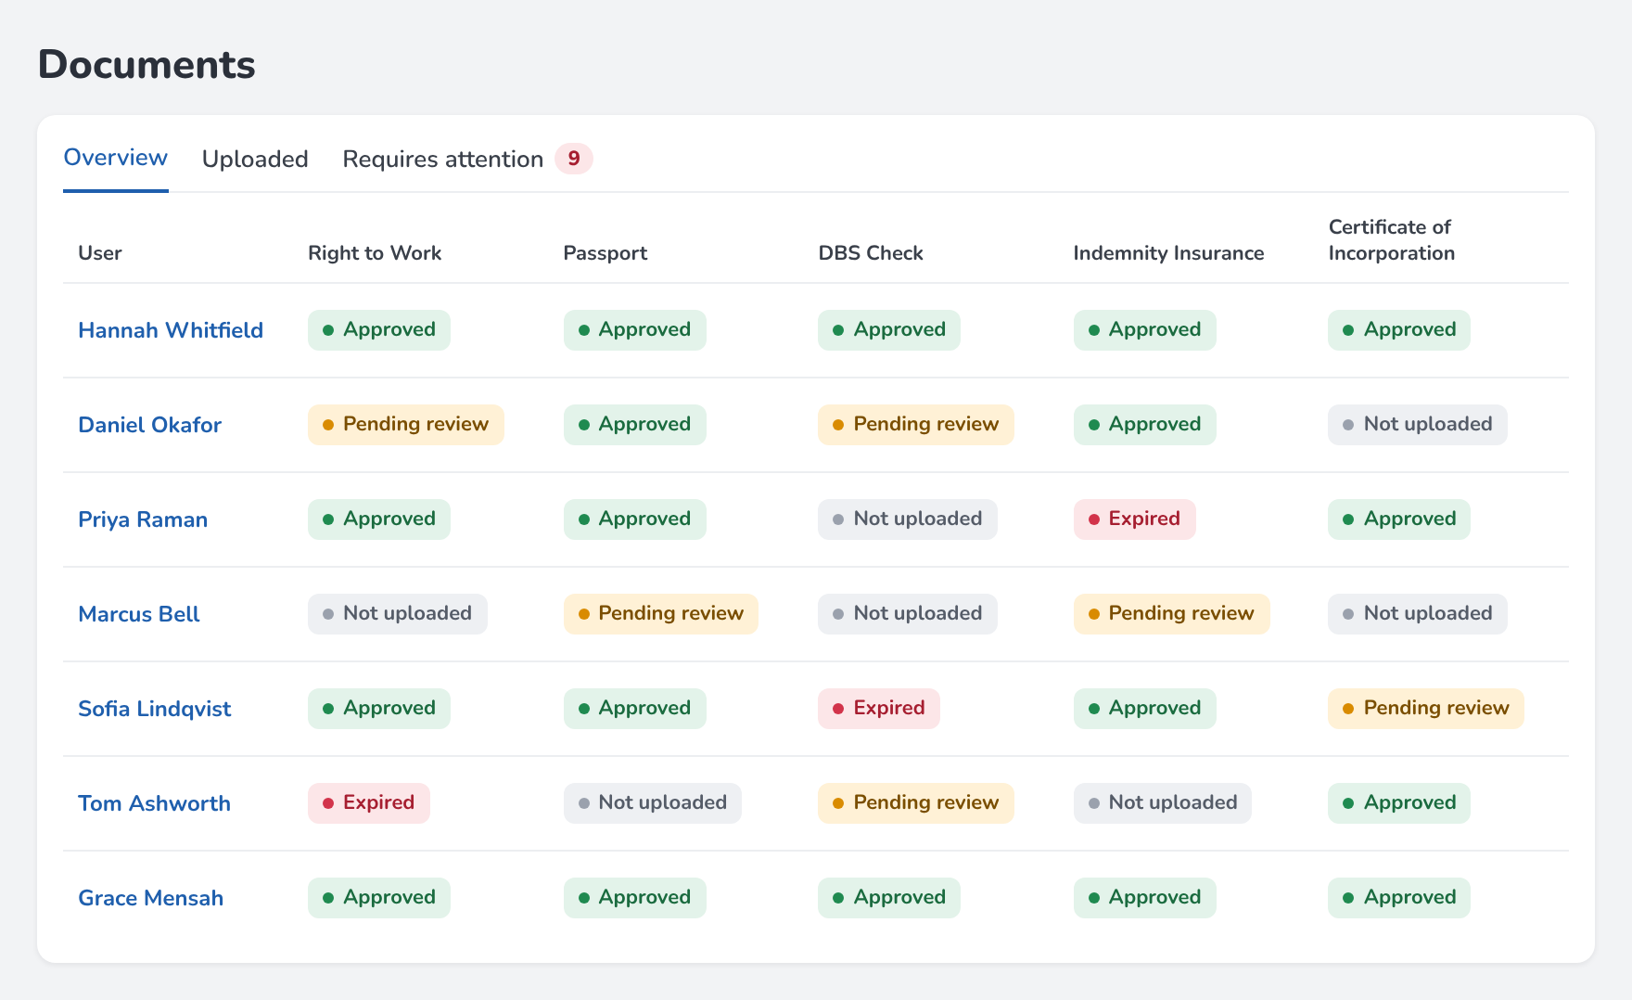Click Priya Raman's Expired Indemnity Insurance badge
This screenshot has width=1632, height=1000.
(1135, 519)
